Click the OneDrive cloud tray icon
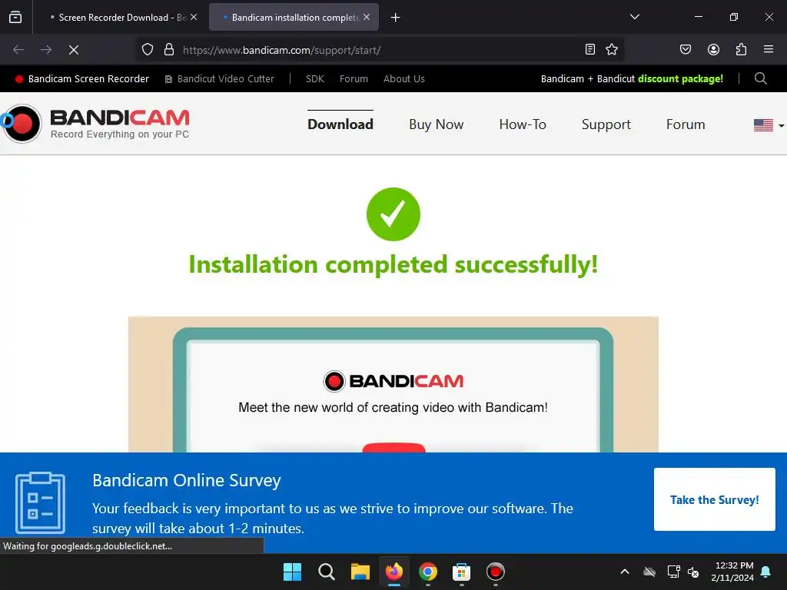The height and width of the screenshot is (590, 787). point(649,572)
